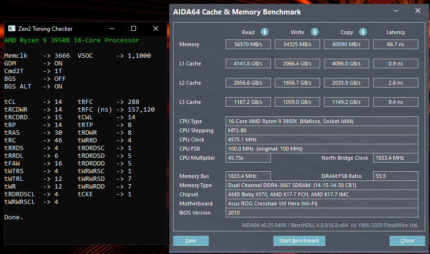Click the Latency column header

[396, 32]
